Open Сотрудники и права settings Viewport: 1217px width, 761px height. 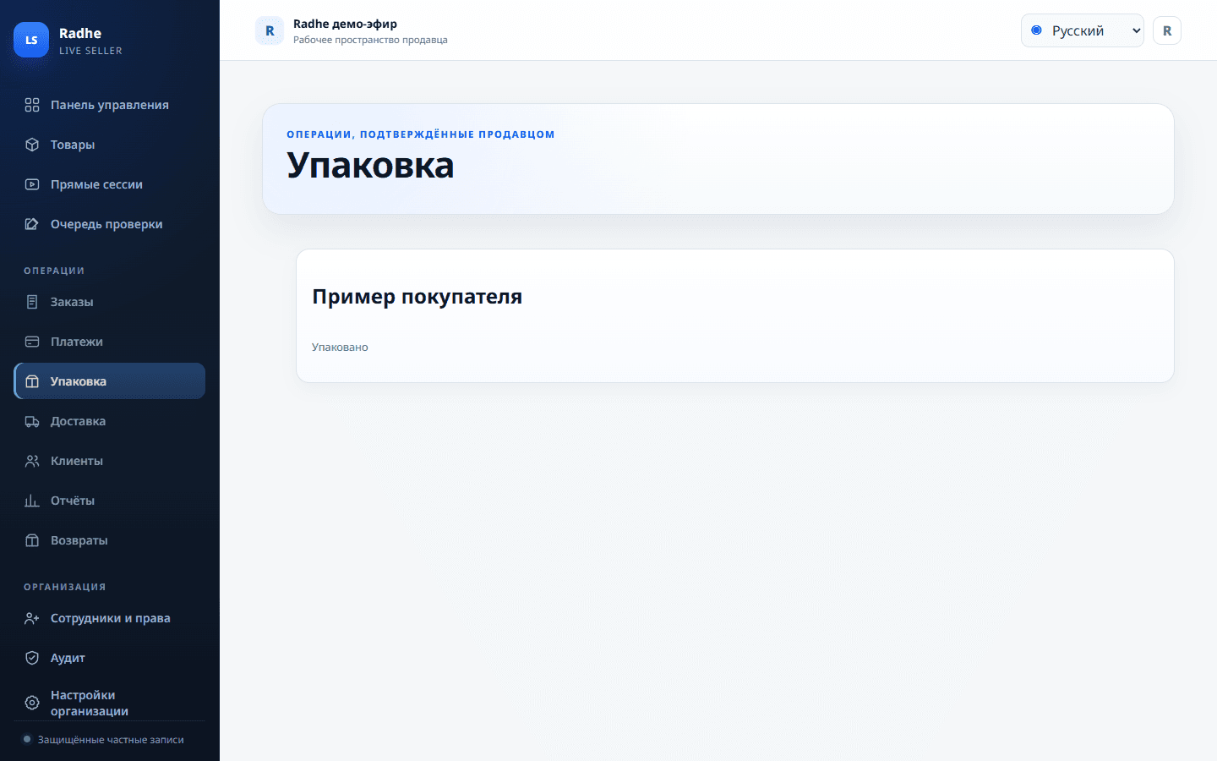point(110,618)
